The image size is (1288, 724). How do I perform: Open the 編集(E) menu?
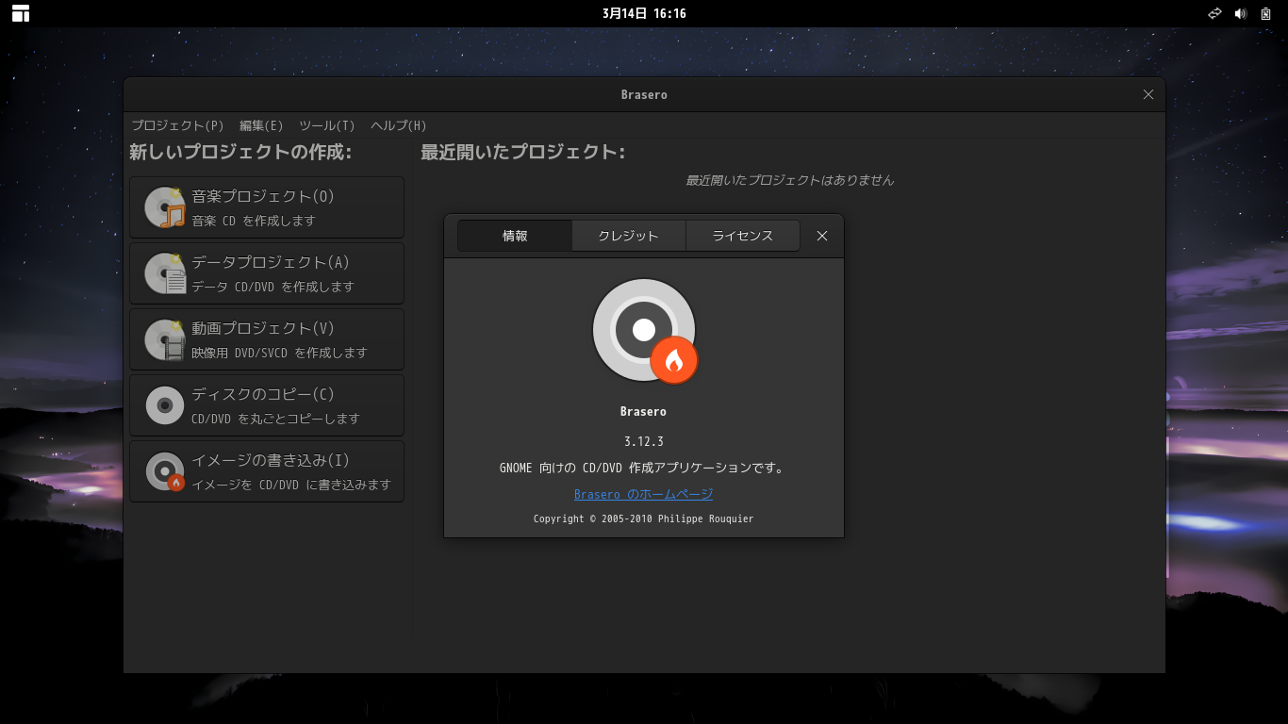(x=261, y=125)
